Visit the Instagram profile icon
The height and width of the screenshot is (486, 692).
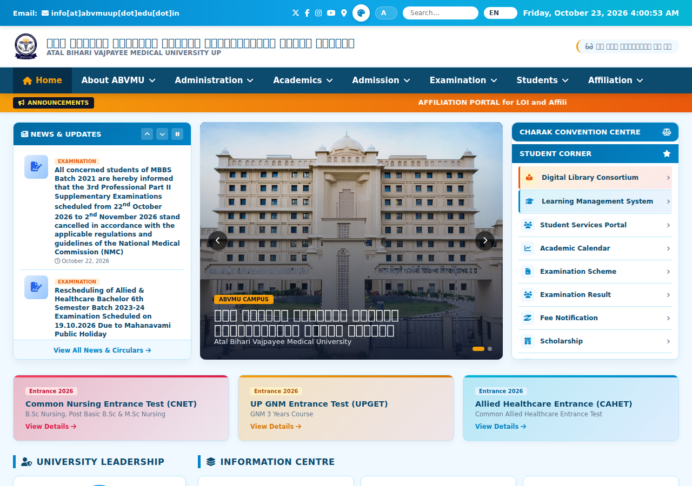[318, 13]
